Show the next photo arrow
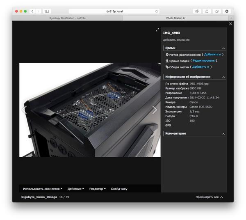 point(155,110)
